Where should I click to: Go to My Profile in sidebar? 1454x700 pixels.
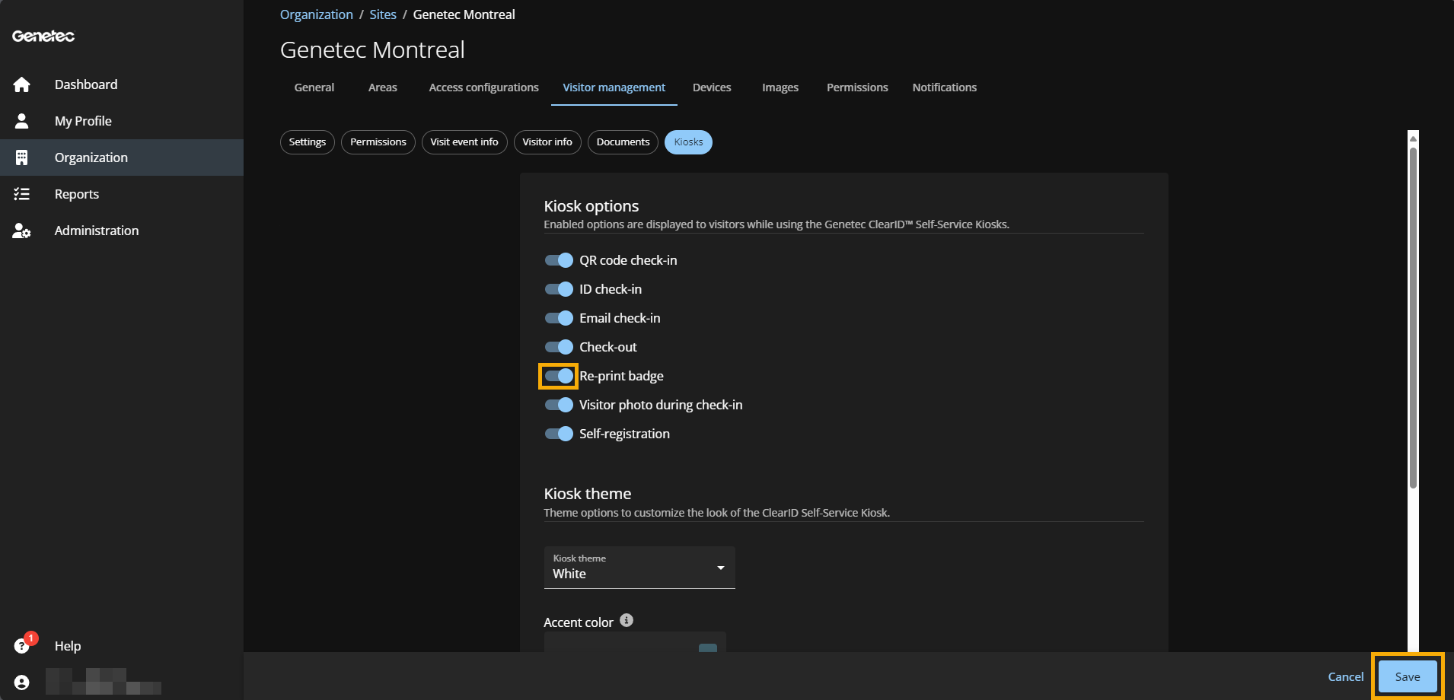pyautogui.click(x=122, y=121)
